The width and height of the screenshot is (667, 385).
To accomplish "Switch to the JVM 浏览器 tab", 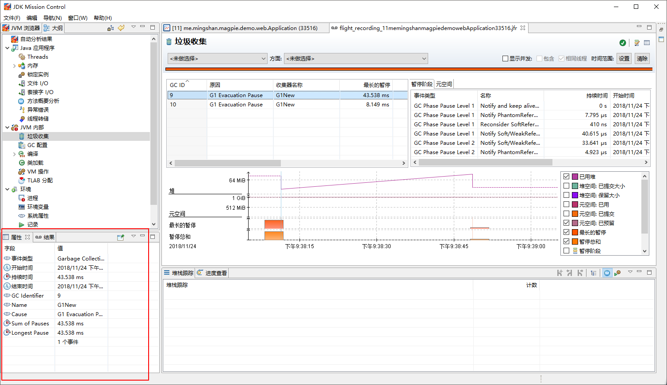I will point(21,28).
